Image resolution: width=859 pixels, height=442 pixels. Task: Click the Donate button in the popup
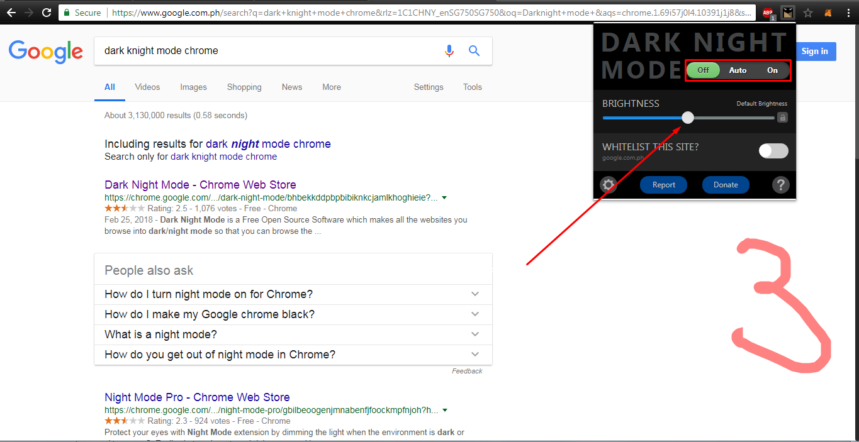click(x=726, y=185)
